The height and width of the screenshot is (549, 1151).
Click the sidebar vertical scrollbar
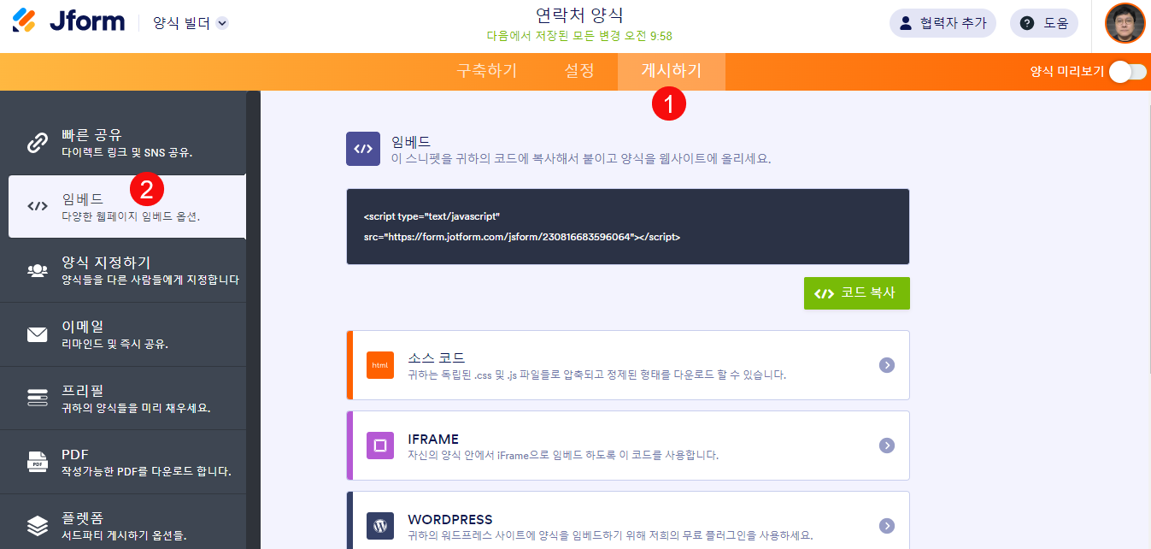click(x=253, y=320)
